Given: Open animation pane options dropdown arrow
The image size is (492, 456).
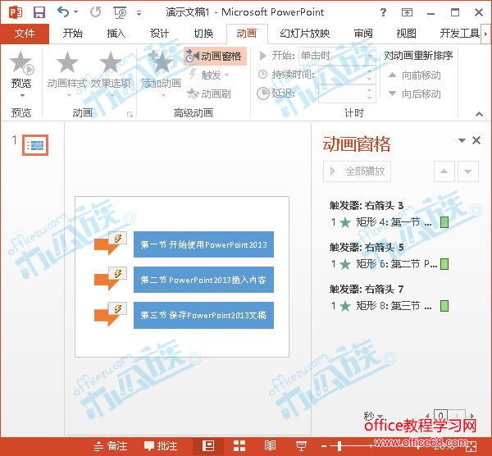Looking at the screenshot, I should click(x=462, y=140).
